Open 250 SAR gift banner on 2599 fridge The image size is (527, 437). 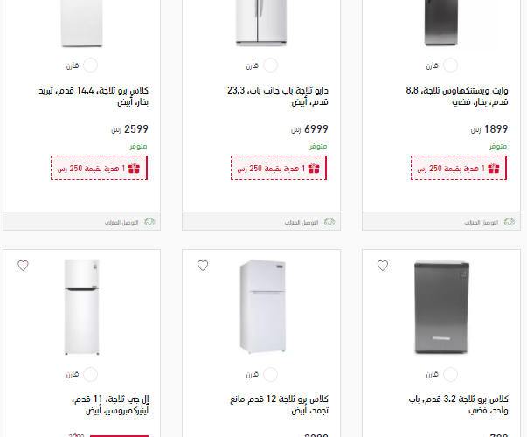(99, 168)
